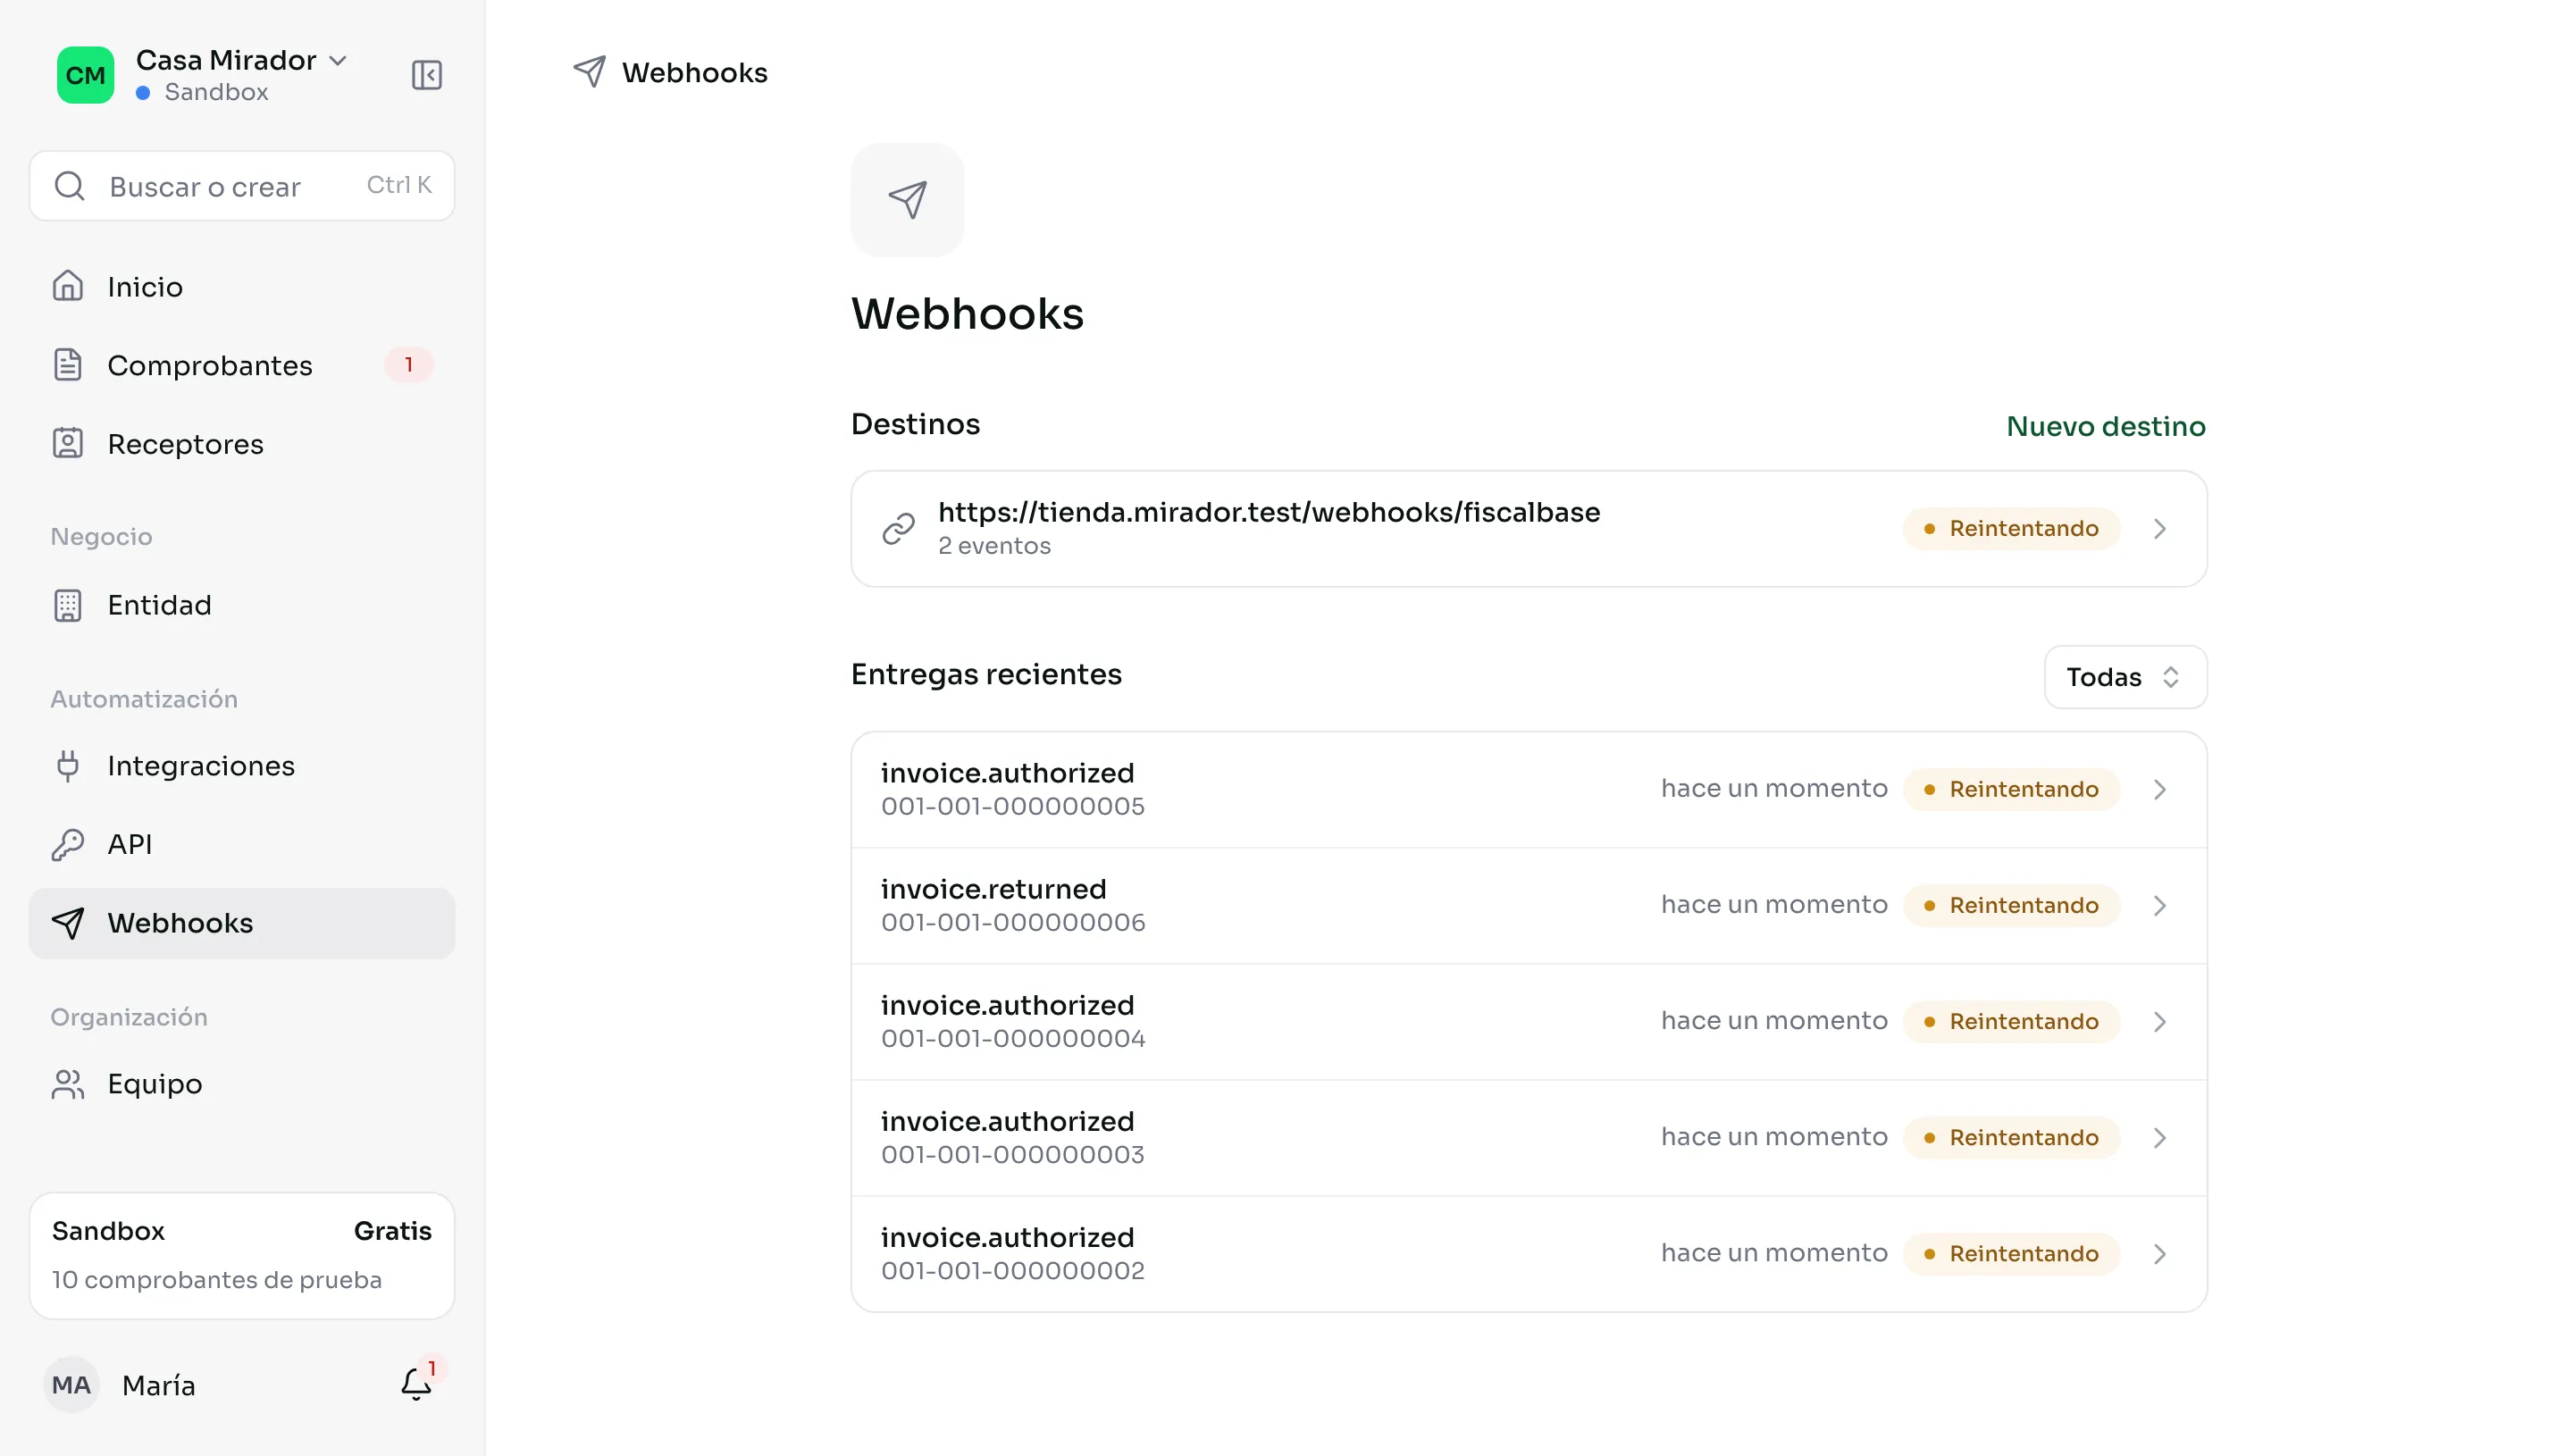2573x1456 pixels.
Task: Navigate to API menu item
Action: [242, 844]
